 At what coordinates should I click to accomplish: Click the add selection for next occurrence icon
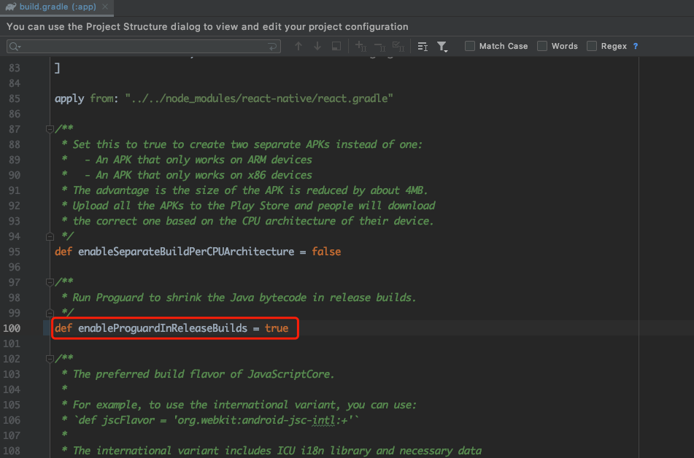coord(361,46)
